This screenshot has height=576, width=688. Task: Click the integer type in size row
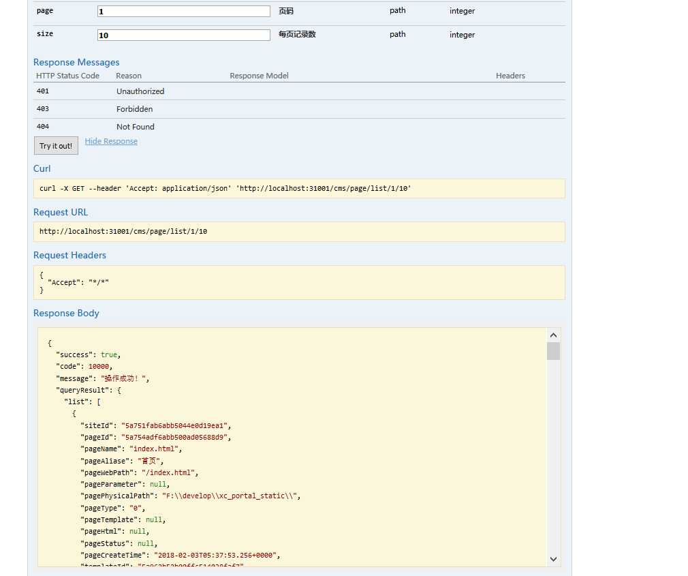(462, 35)
